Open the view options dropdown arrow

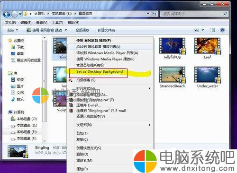pos(203,30)
